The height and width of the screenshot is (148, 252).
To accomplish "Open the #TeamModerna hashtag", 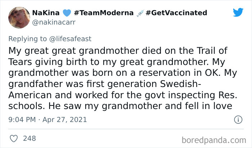I will tap(103, 13).
